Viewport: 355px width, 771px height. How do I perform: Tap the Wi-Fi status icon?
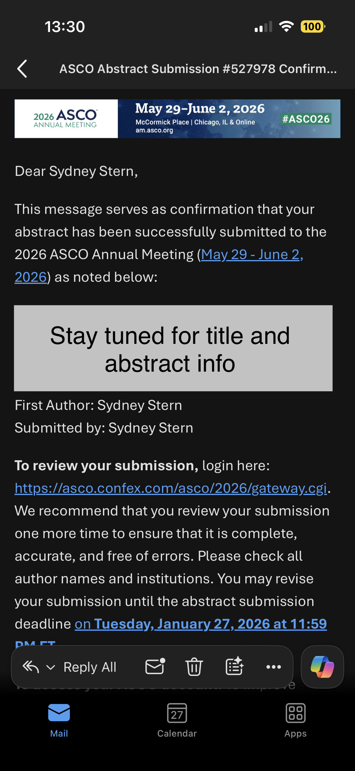pyautogui.click(x=286, y=27)
